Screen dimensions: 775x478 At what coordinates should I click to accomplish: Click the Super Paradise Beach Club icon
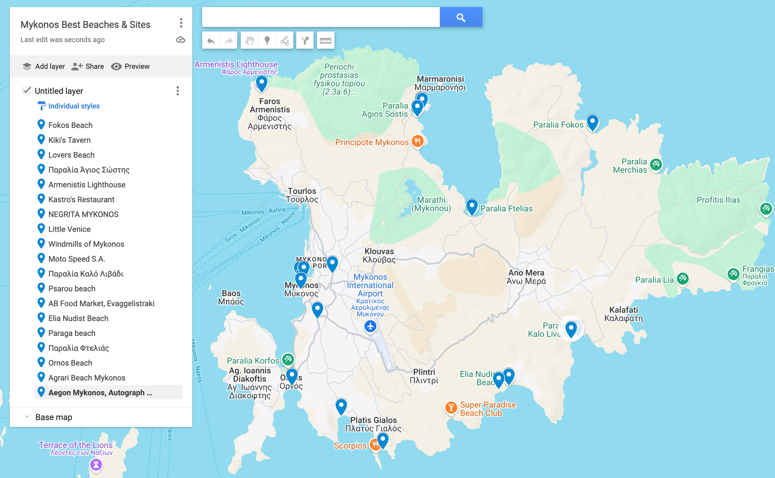tap(451, 408)
